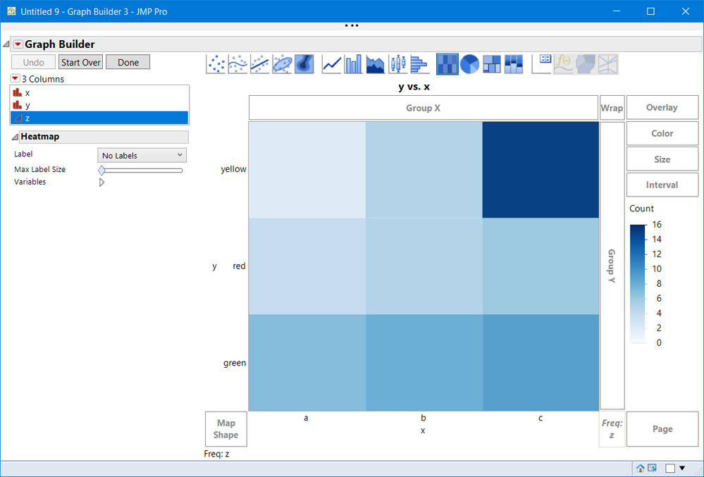Click the Done button

[128, 62]
